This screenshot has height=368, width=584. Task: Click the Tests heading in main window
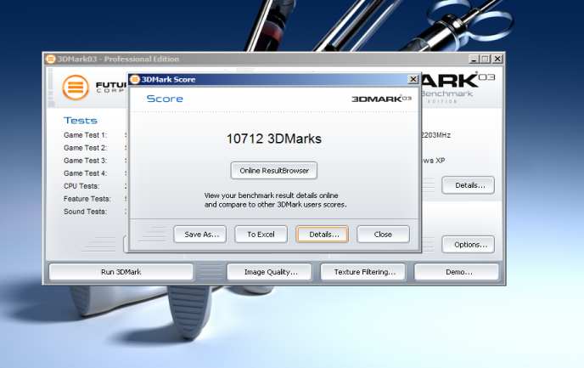point(81,121)
